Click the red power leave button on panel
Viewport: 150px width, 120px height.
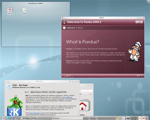[x=144, y=118]
